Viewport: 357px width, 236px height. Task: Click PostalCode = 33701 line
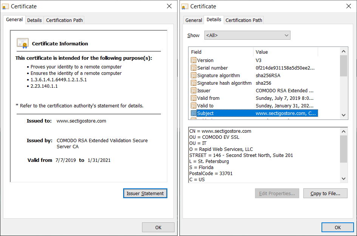[211, 173]
